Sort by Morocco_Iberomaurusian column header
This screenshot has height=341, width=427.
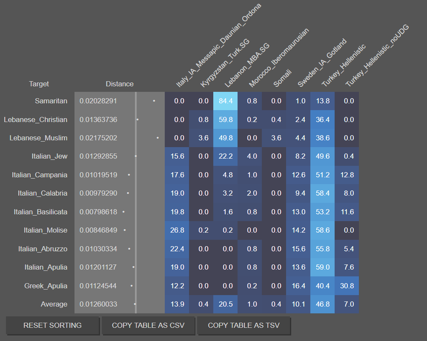coord(279,58)
